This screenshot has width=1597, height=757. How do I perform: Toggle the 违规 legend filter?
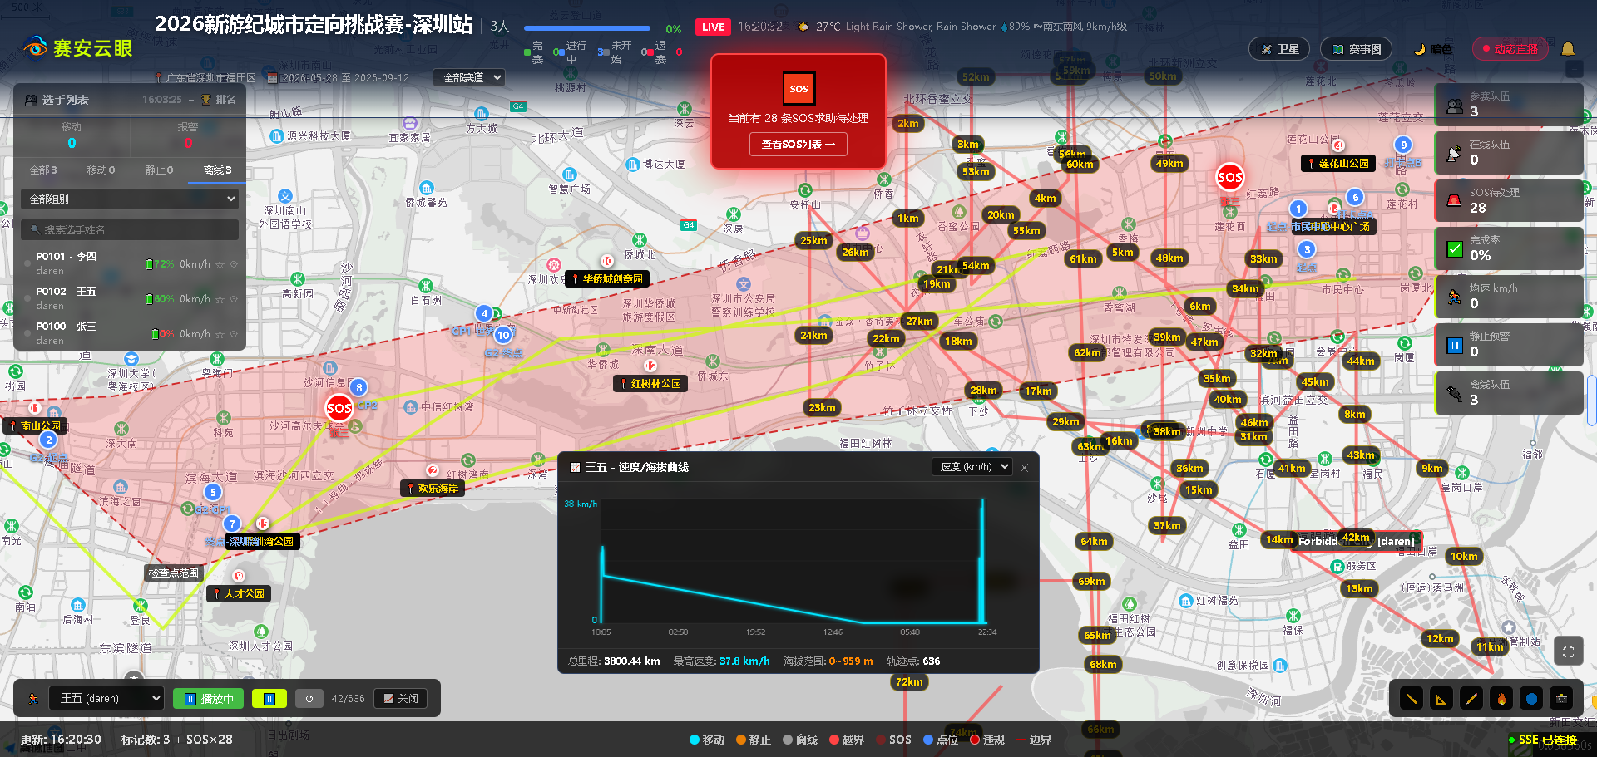tap(987, 740)
